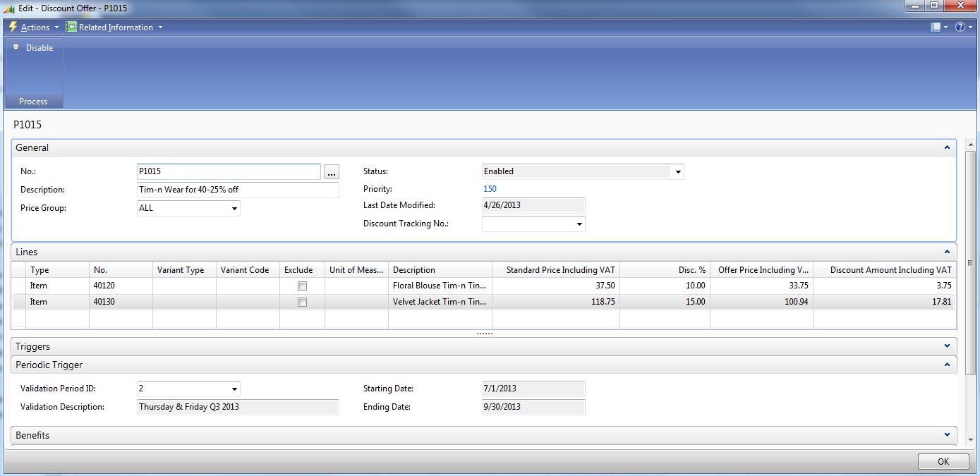Image resolution: width=980 pixels, height=476 pixels.
Task: Click the Description text field
Action: 238,190
